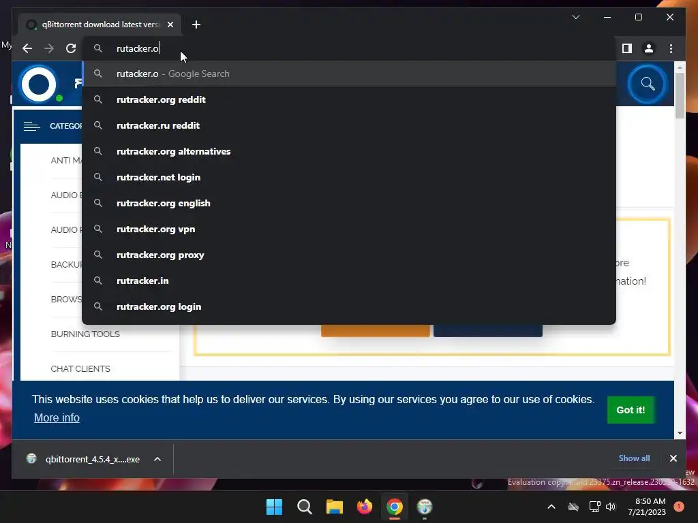
Task: Click the website's round search icon
Action: [648, 84]
